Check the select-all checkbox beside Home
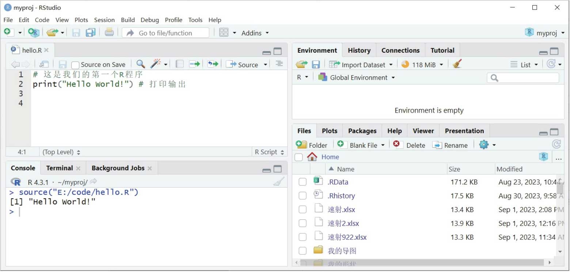 (299, 157)
